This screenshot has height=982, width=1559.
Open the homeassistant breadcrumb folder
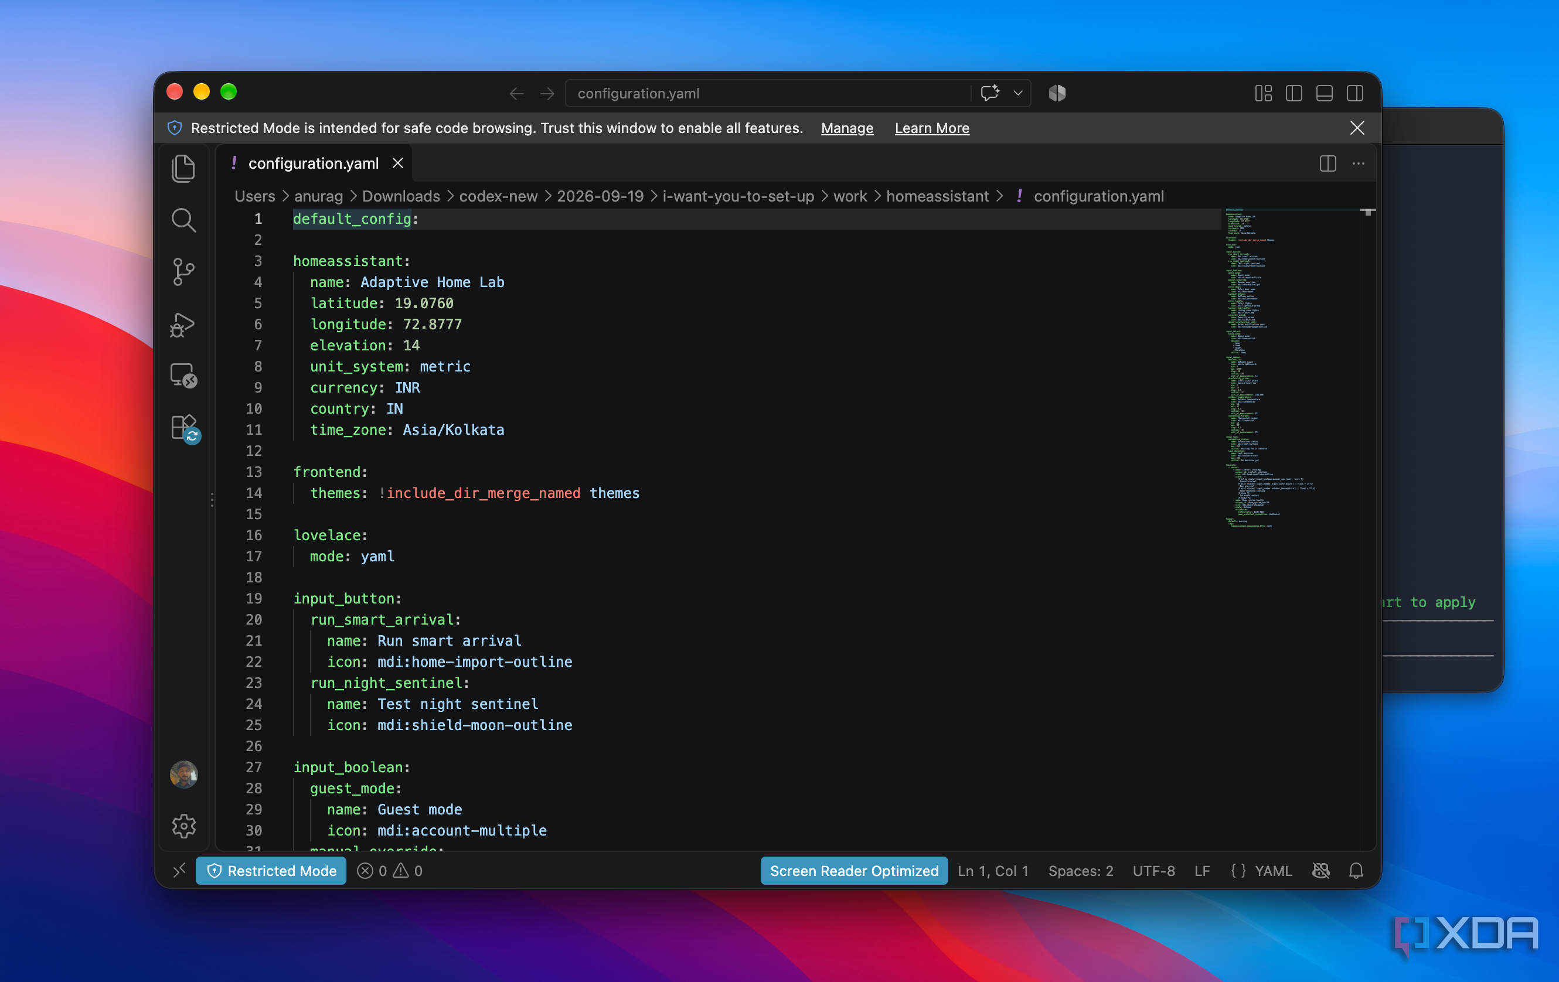[x=937, y=196]
